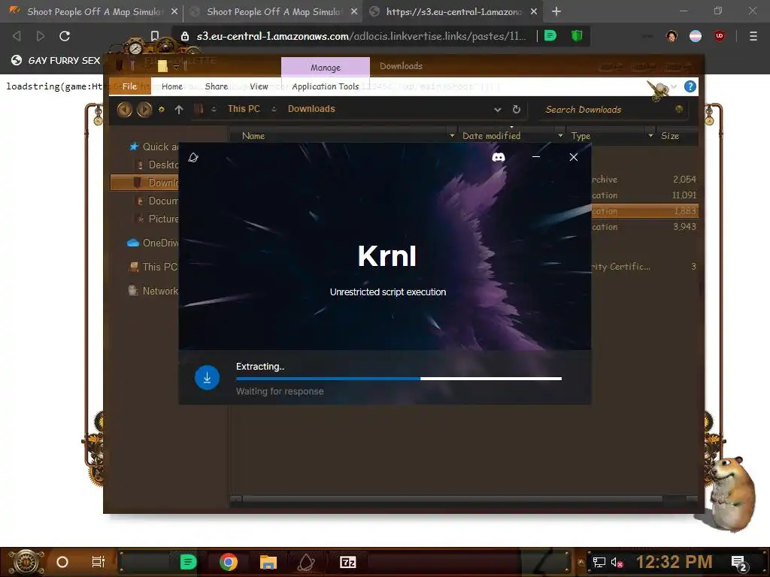Select Pictures in navigation pane

[158, 219]
